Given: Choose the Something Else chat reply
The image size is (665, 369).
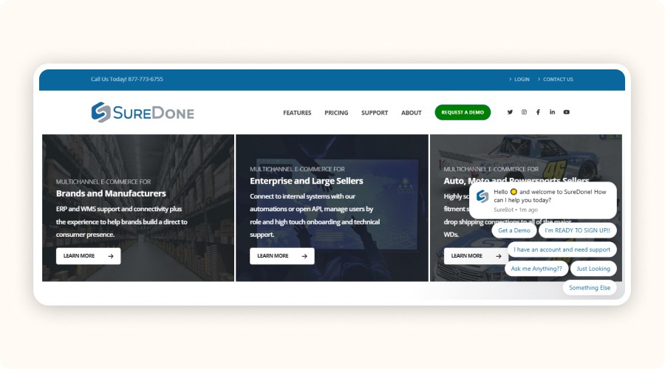Looking at the screenshot, I should pyautogui.click(x=590, y=288).
